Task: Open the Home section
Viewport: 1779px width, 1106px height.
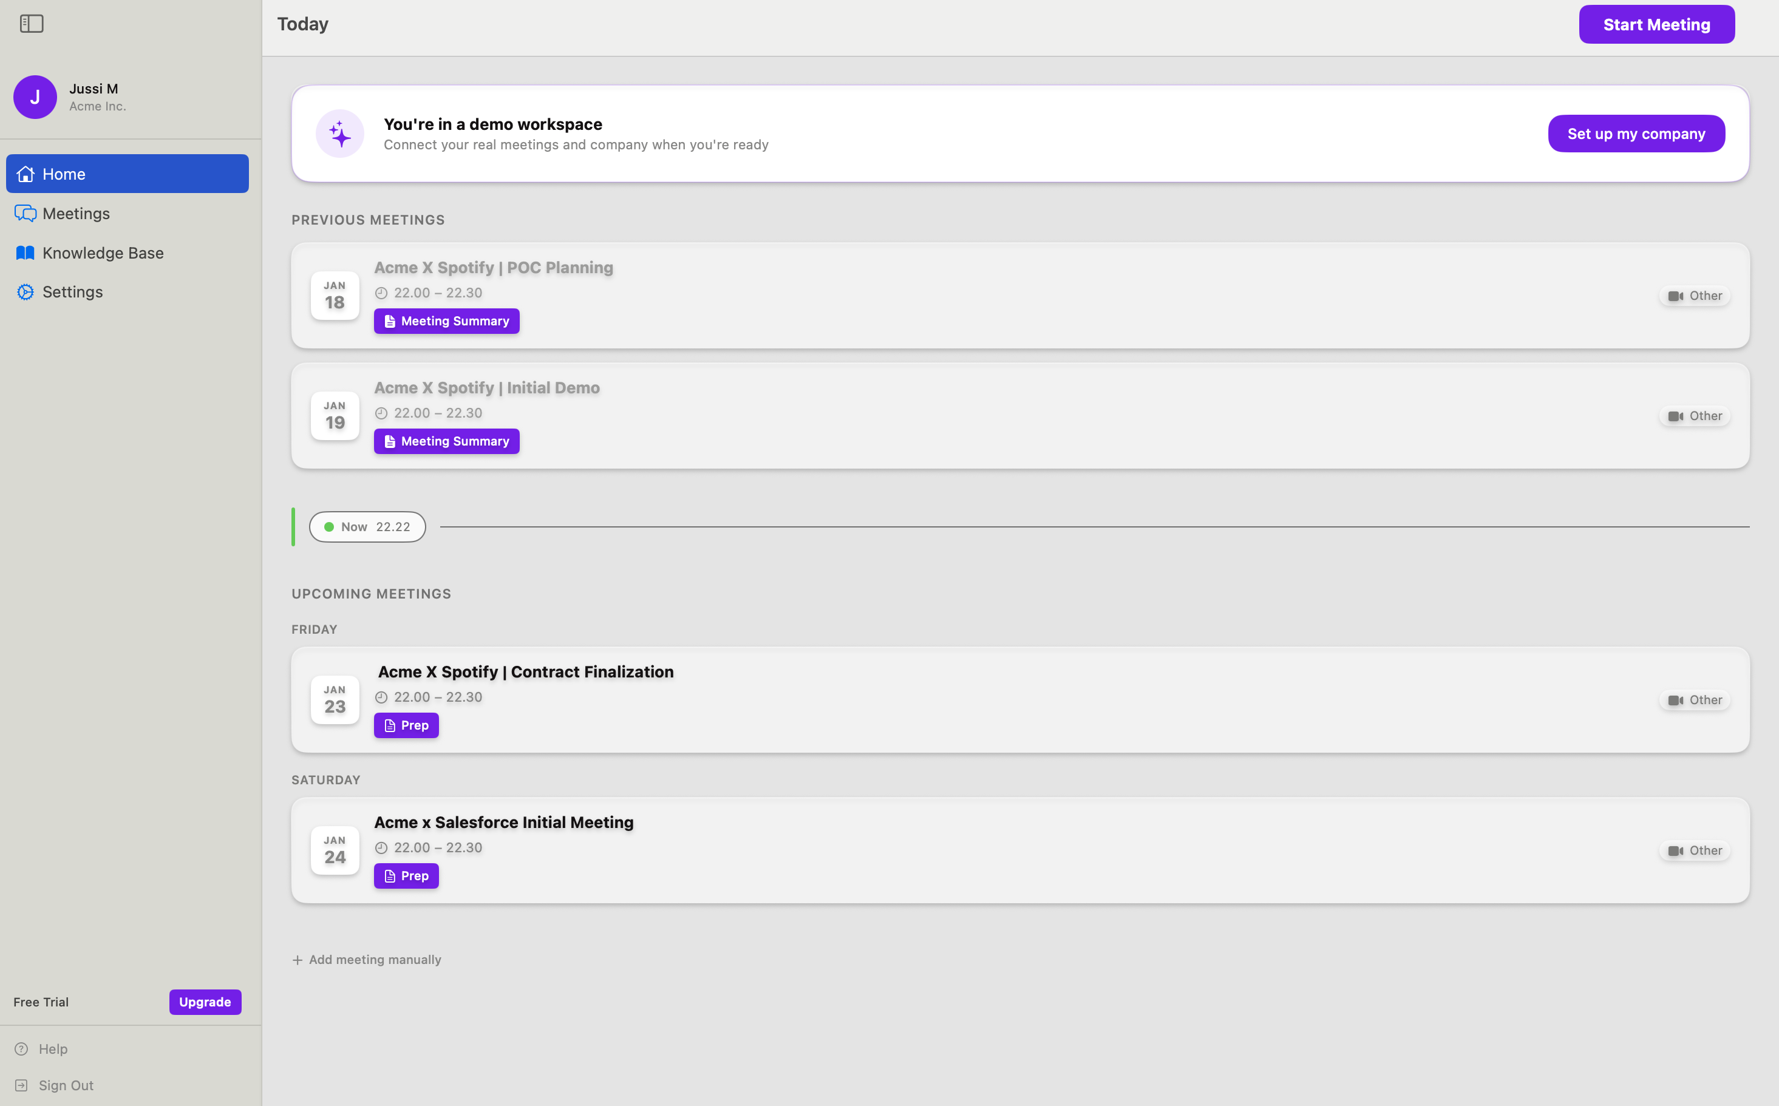Action: (128, 174)
